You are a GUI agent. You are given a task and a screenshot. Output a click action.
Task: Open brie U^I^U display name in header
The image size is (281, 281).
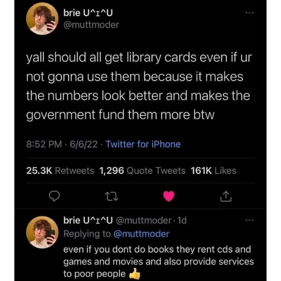(x=88, y=13)
